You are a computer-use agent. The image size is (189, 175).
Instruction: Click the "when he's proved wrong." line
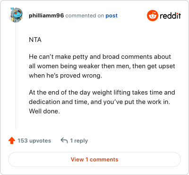(x=66, y=76)
